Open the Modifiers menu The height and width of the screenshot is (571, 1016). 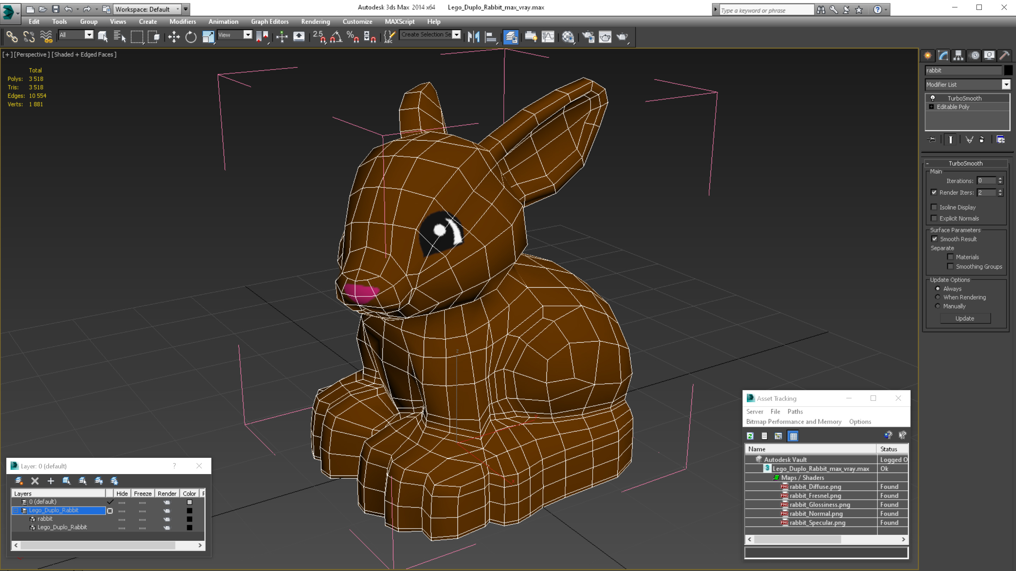(x=183, y=22)
